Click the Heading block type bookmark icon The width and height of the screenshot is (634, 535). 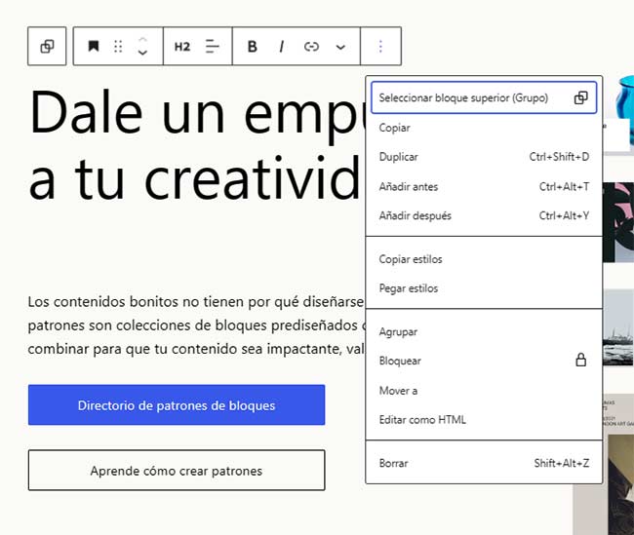pos(94,47)
